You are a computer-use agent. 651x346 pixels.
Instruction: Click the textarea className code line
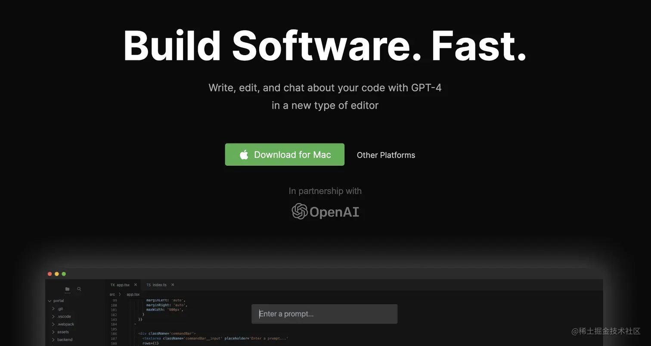(x=215, y=338)
